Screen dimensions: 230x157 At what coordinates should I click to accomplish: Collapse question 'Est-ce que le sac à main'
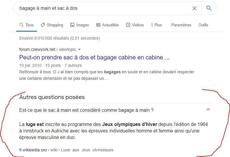115,110
